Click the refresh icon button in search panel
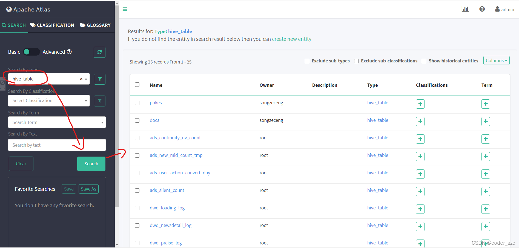Viewport: 519px width, 248px height. pos(100,52)
